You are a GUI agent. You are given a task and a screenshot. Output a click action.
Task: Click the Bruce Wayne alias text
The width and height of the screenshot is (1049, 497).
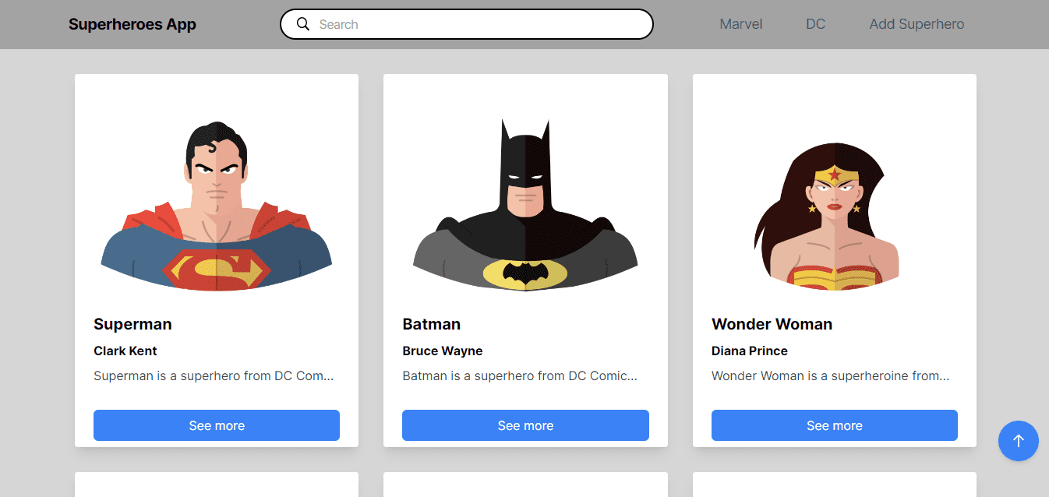tap(443, 351)
